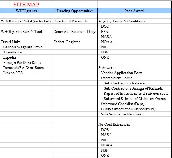Open Subaward Checklist (Dept)
The width and height of the screenshot is (172, 158).
point(123,104)
